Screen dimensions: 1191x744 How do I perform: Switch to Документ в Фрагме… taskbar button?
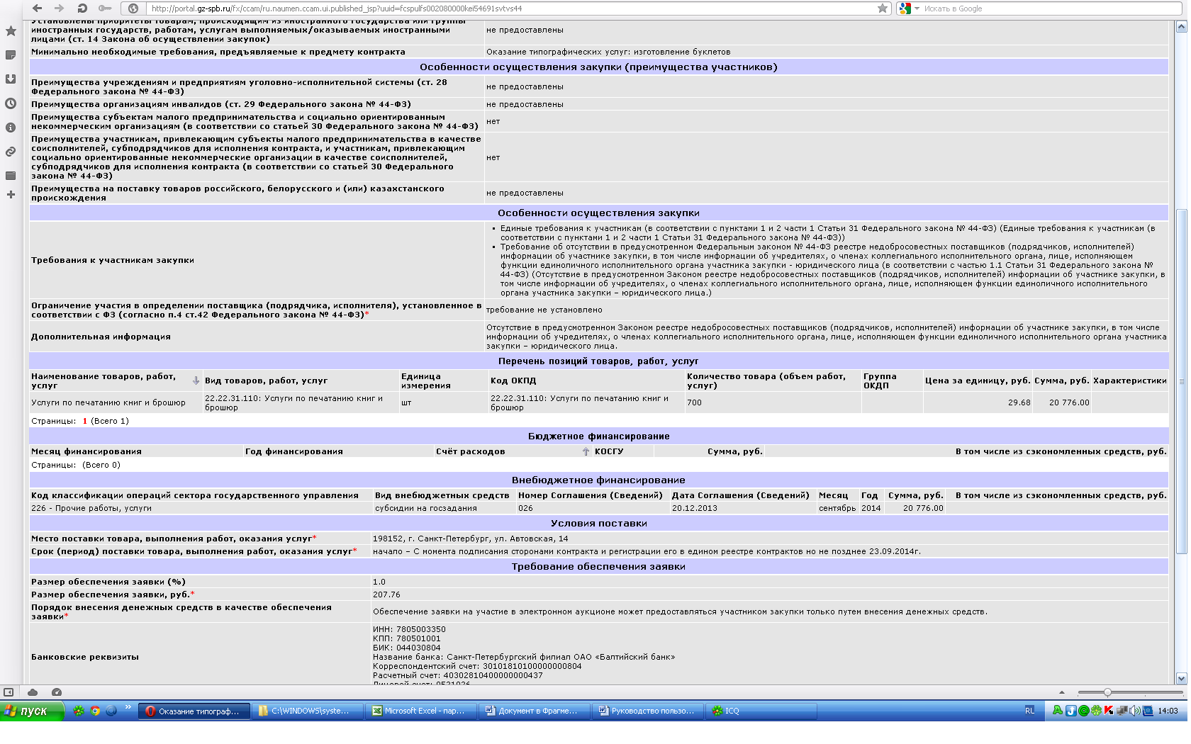(x=534, y=711)
